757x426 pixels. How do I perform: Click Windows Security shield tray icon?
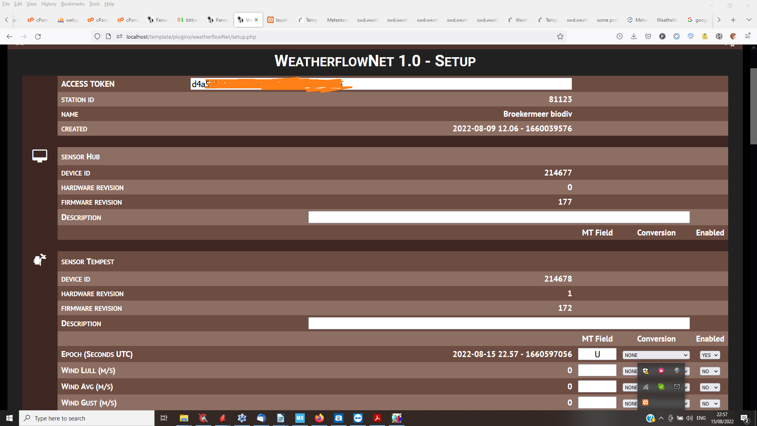point(645,371)
